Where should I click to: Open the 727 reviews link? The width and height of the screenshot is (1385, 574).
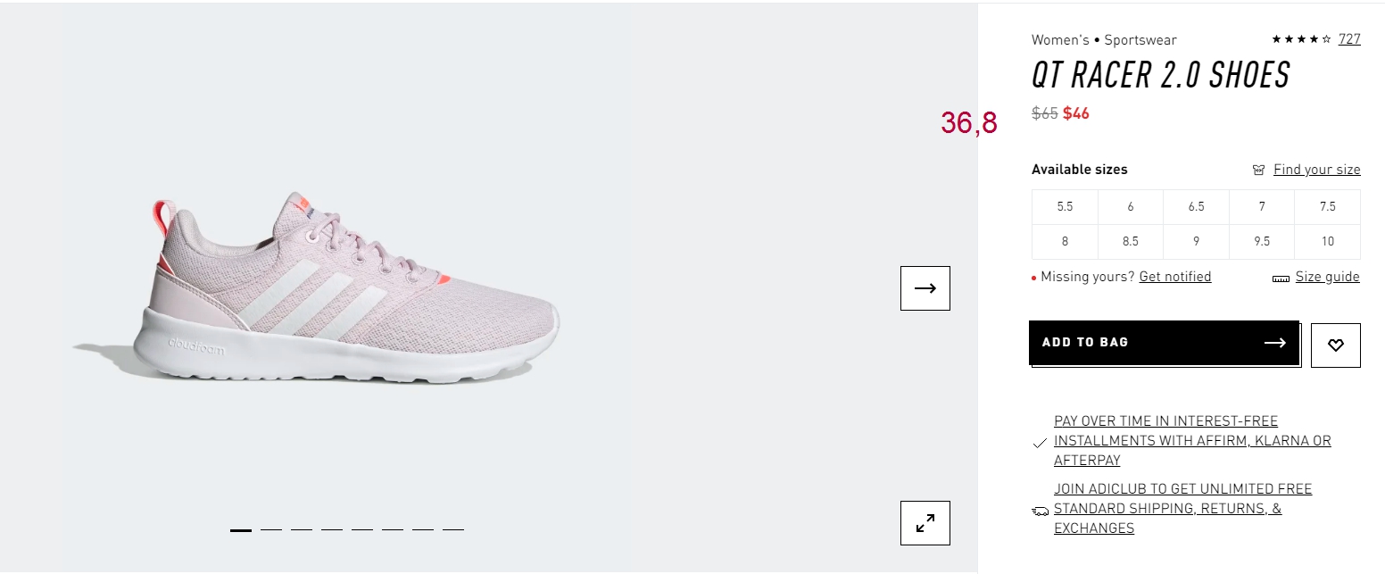coord(1349,39)
